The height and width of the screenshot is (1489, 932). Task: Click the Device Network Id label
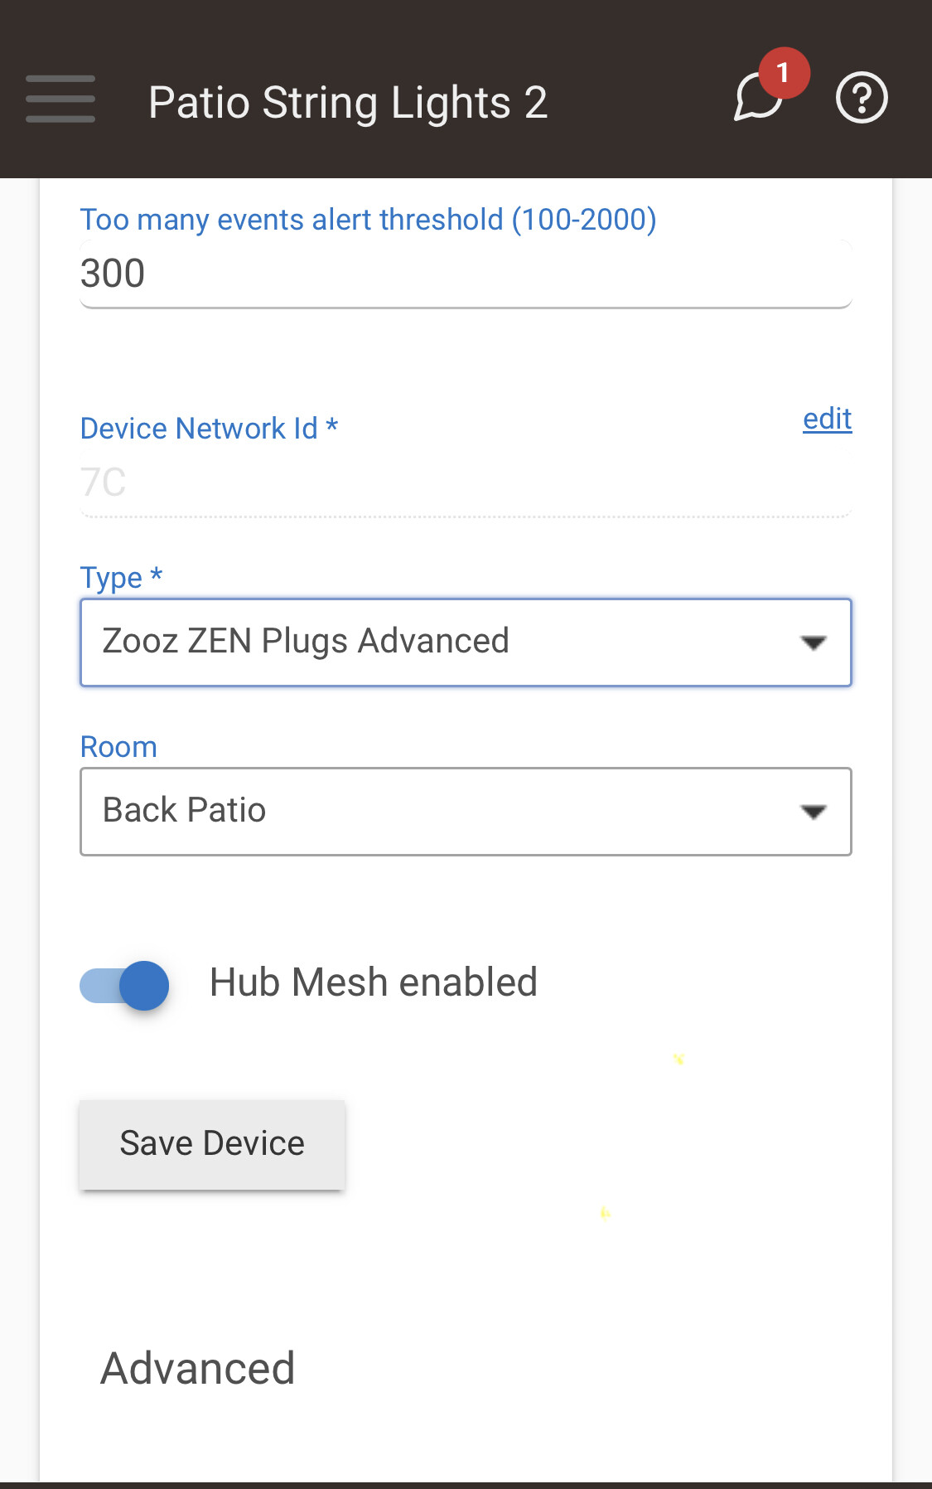point(209,429)
